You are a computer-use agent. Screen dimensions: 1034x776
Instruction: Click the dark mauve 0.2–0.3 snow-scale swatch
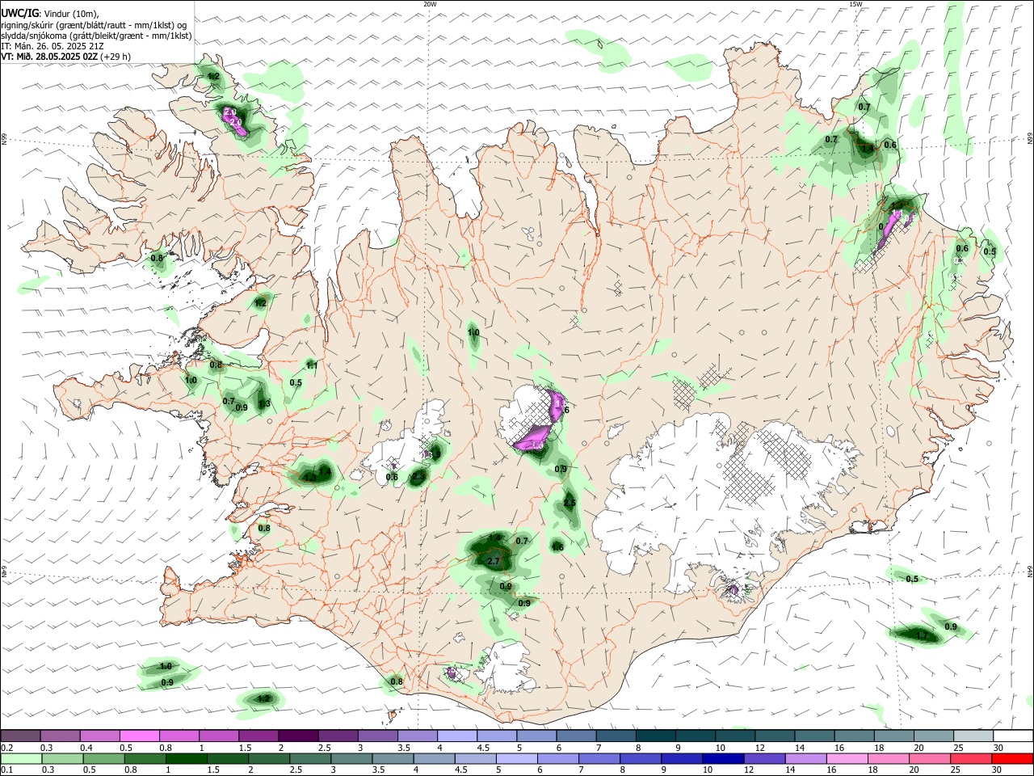point(21,736)
